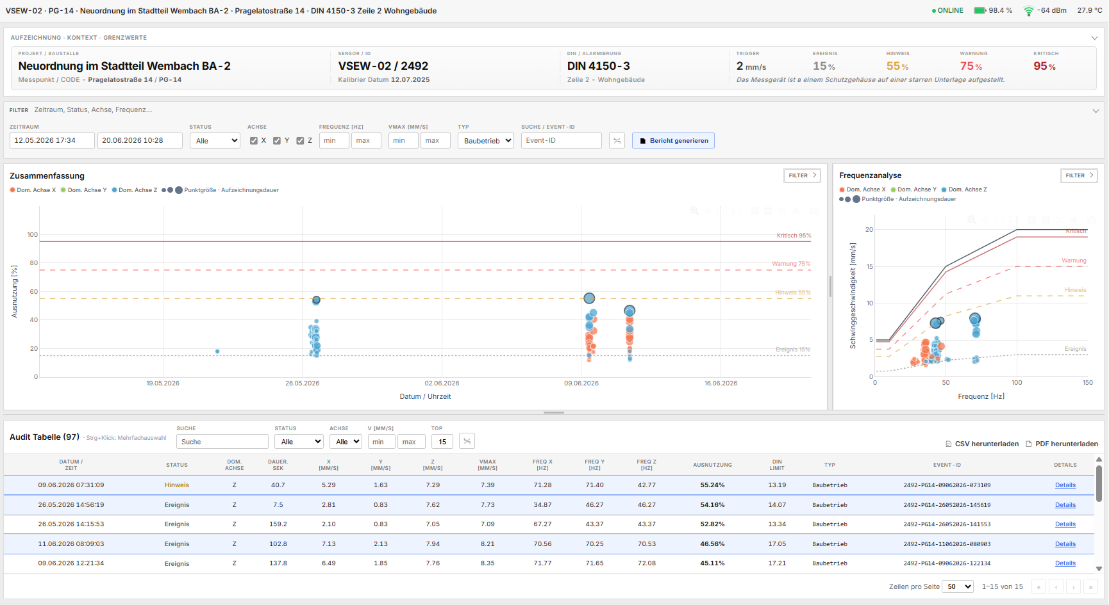The width and height of the screenshot is (1109, 605).
Task: Go to the last table page
Action: [1090, 586]
